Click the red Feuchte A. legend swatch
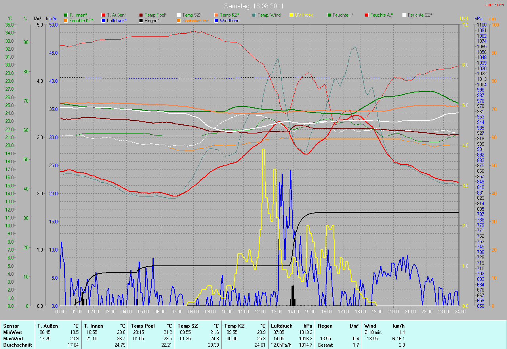Image resolution: width=507 pixels, height=349 pixels. pos(367,15)
